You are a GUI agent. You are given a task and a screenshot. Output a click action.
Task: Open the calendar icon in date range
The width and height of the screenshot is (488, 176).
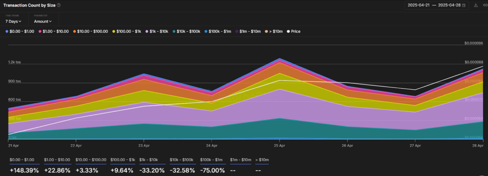point(464,5)
